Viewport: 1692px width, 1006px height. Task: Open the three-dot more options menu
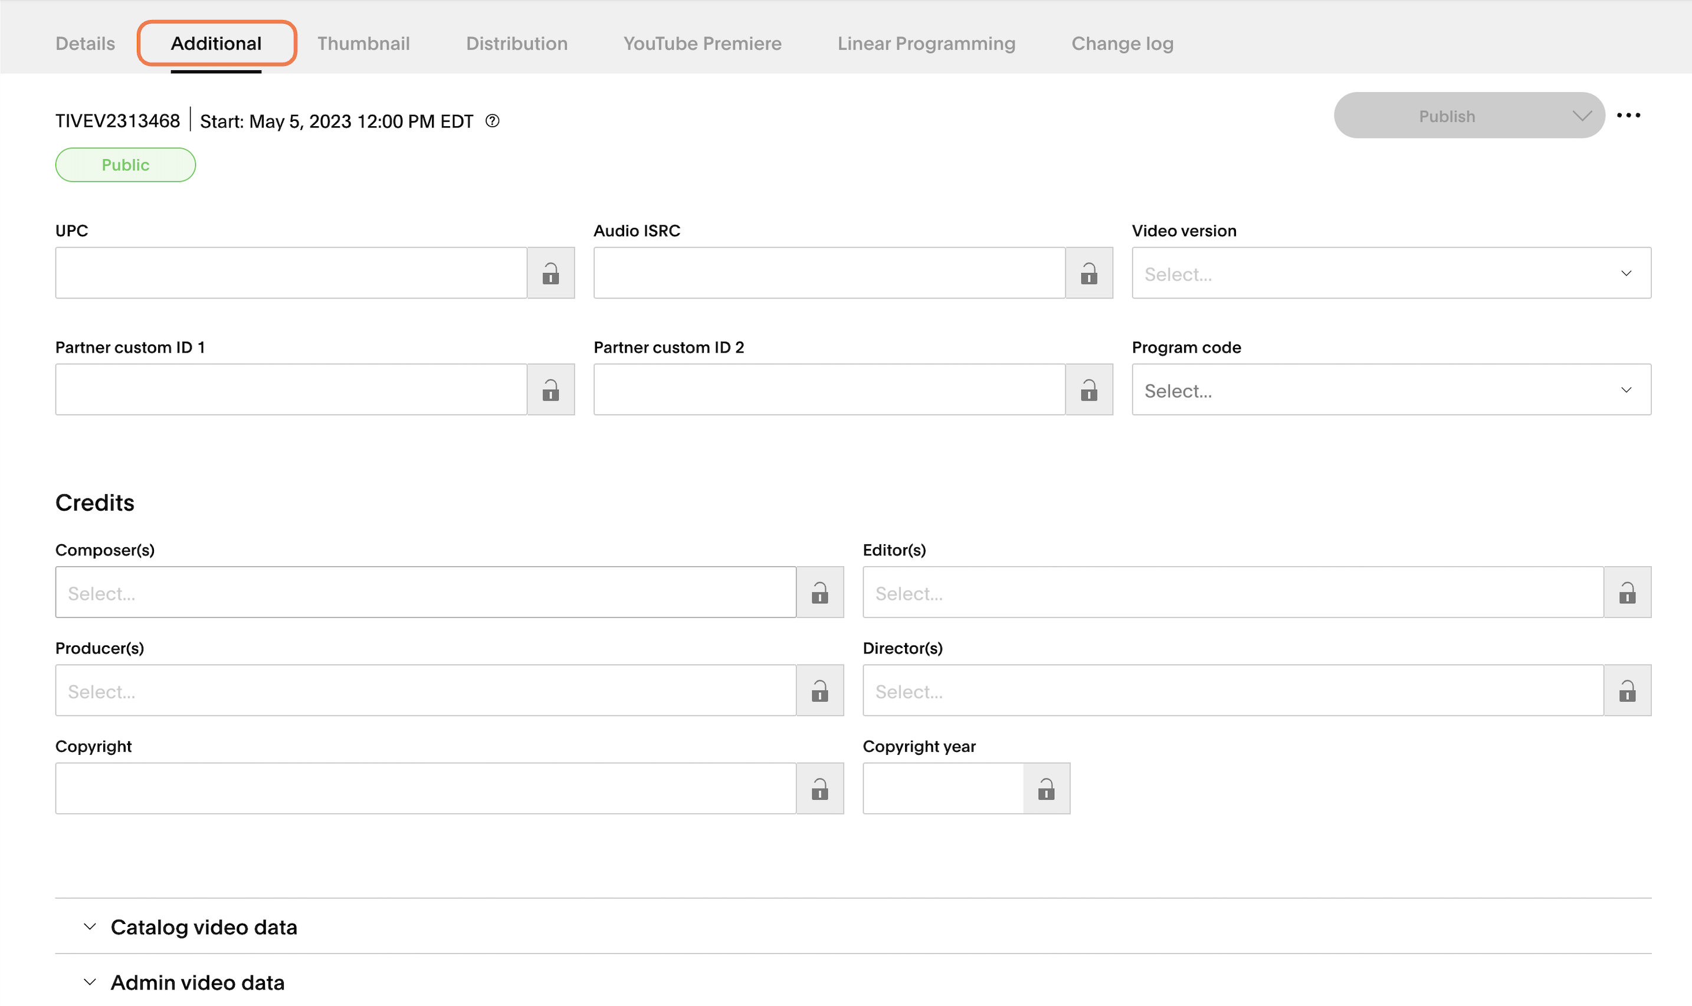[1628, 116]
